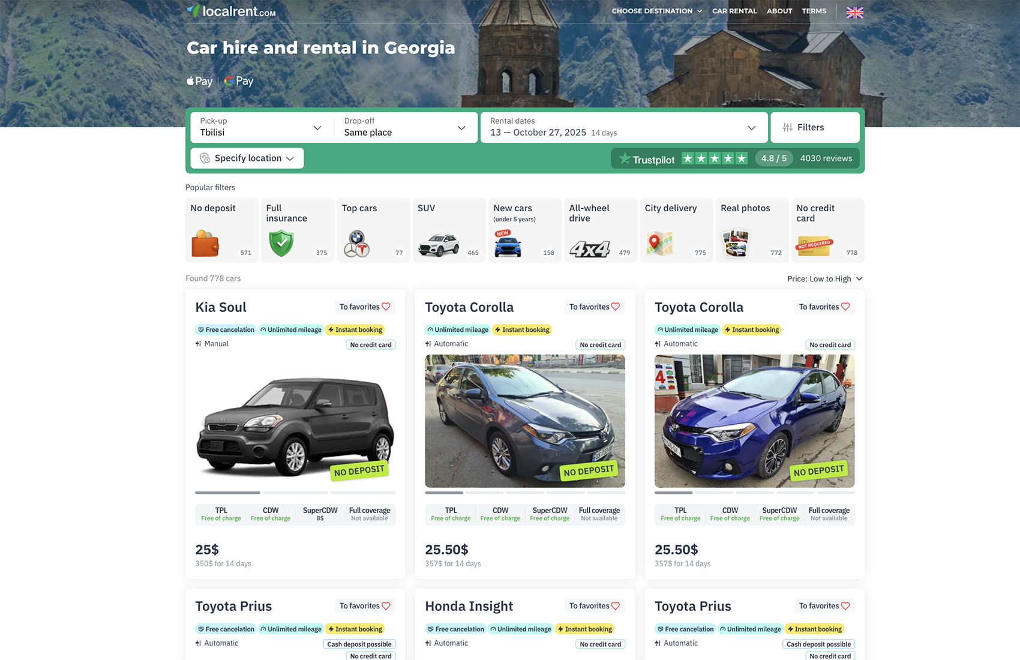
Task: Open the UK flag language selector
Action: [854, 12]
